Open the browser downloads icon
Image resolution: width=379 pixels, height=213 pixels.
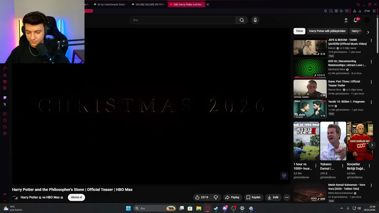click(360, 11)
